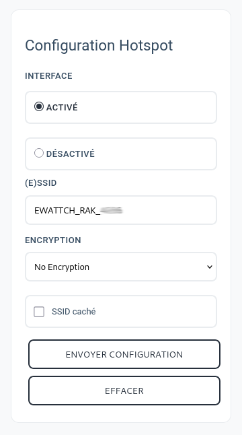Click the chevron arrow of the encryption select

tap(210, 267)
